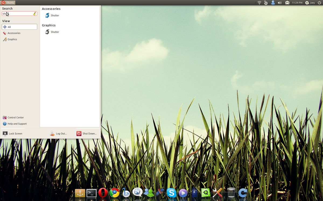
Task: Open the volume indicator in top panel
Action: (x=280, y=3)
